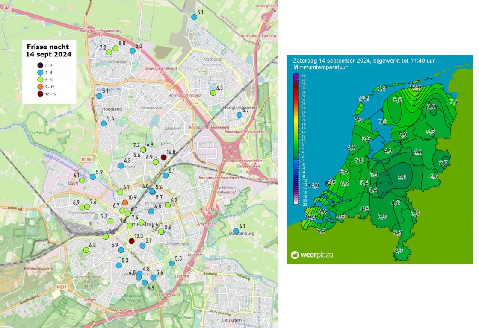Click the weerplaza cloud logo

295,255
